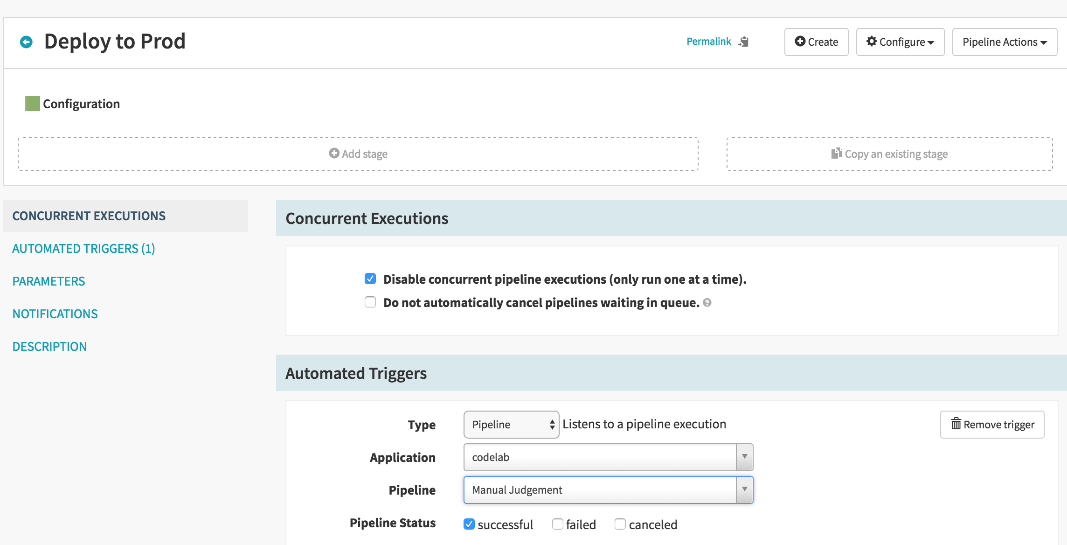Click the plus icon next to Add stage

334,153
